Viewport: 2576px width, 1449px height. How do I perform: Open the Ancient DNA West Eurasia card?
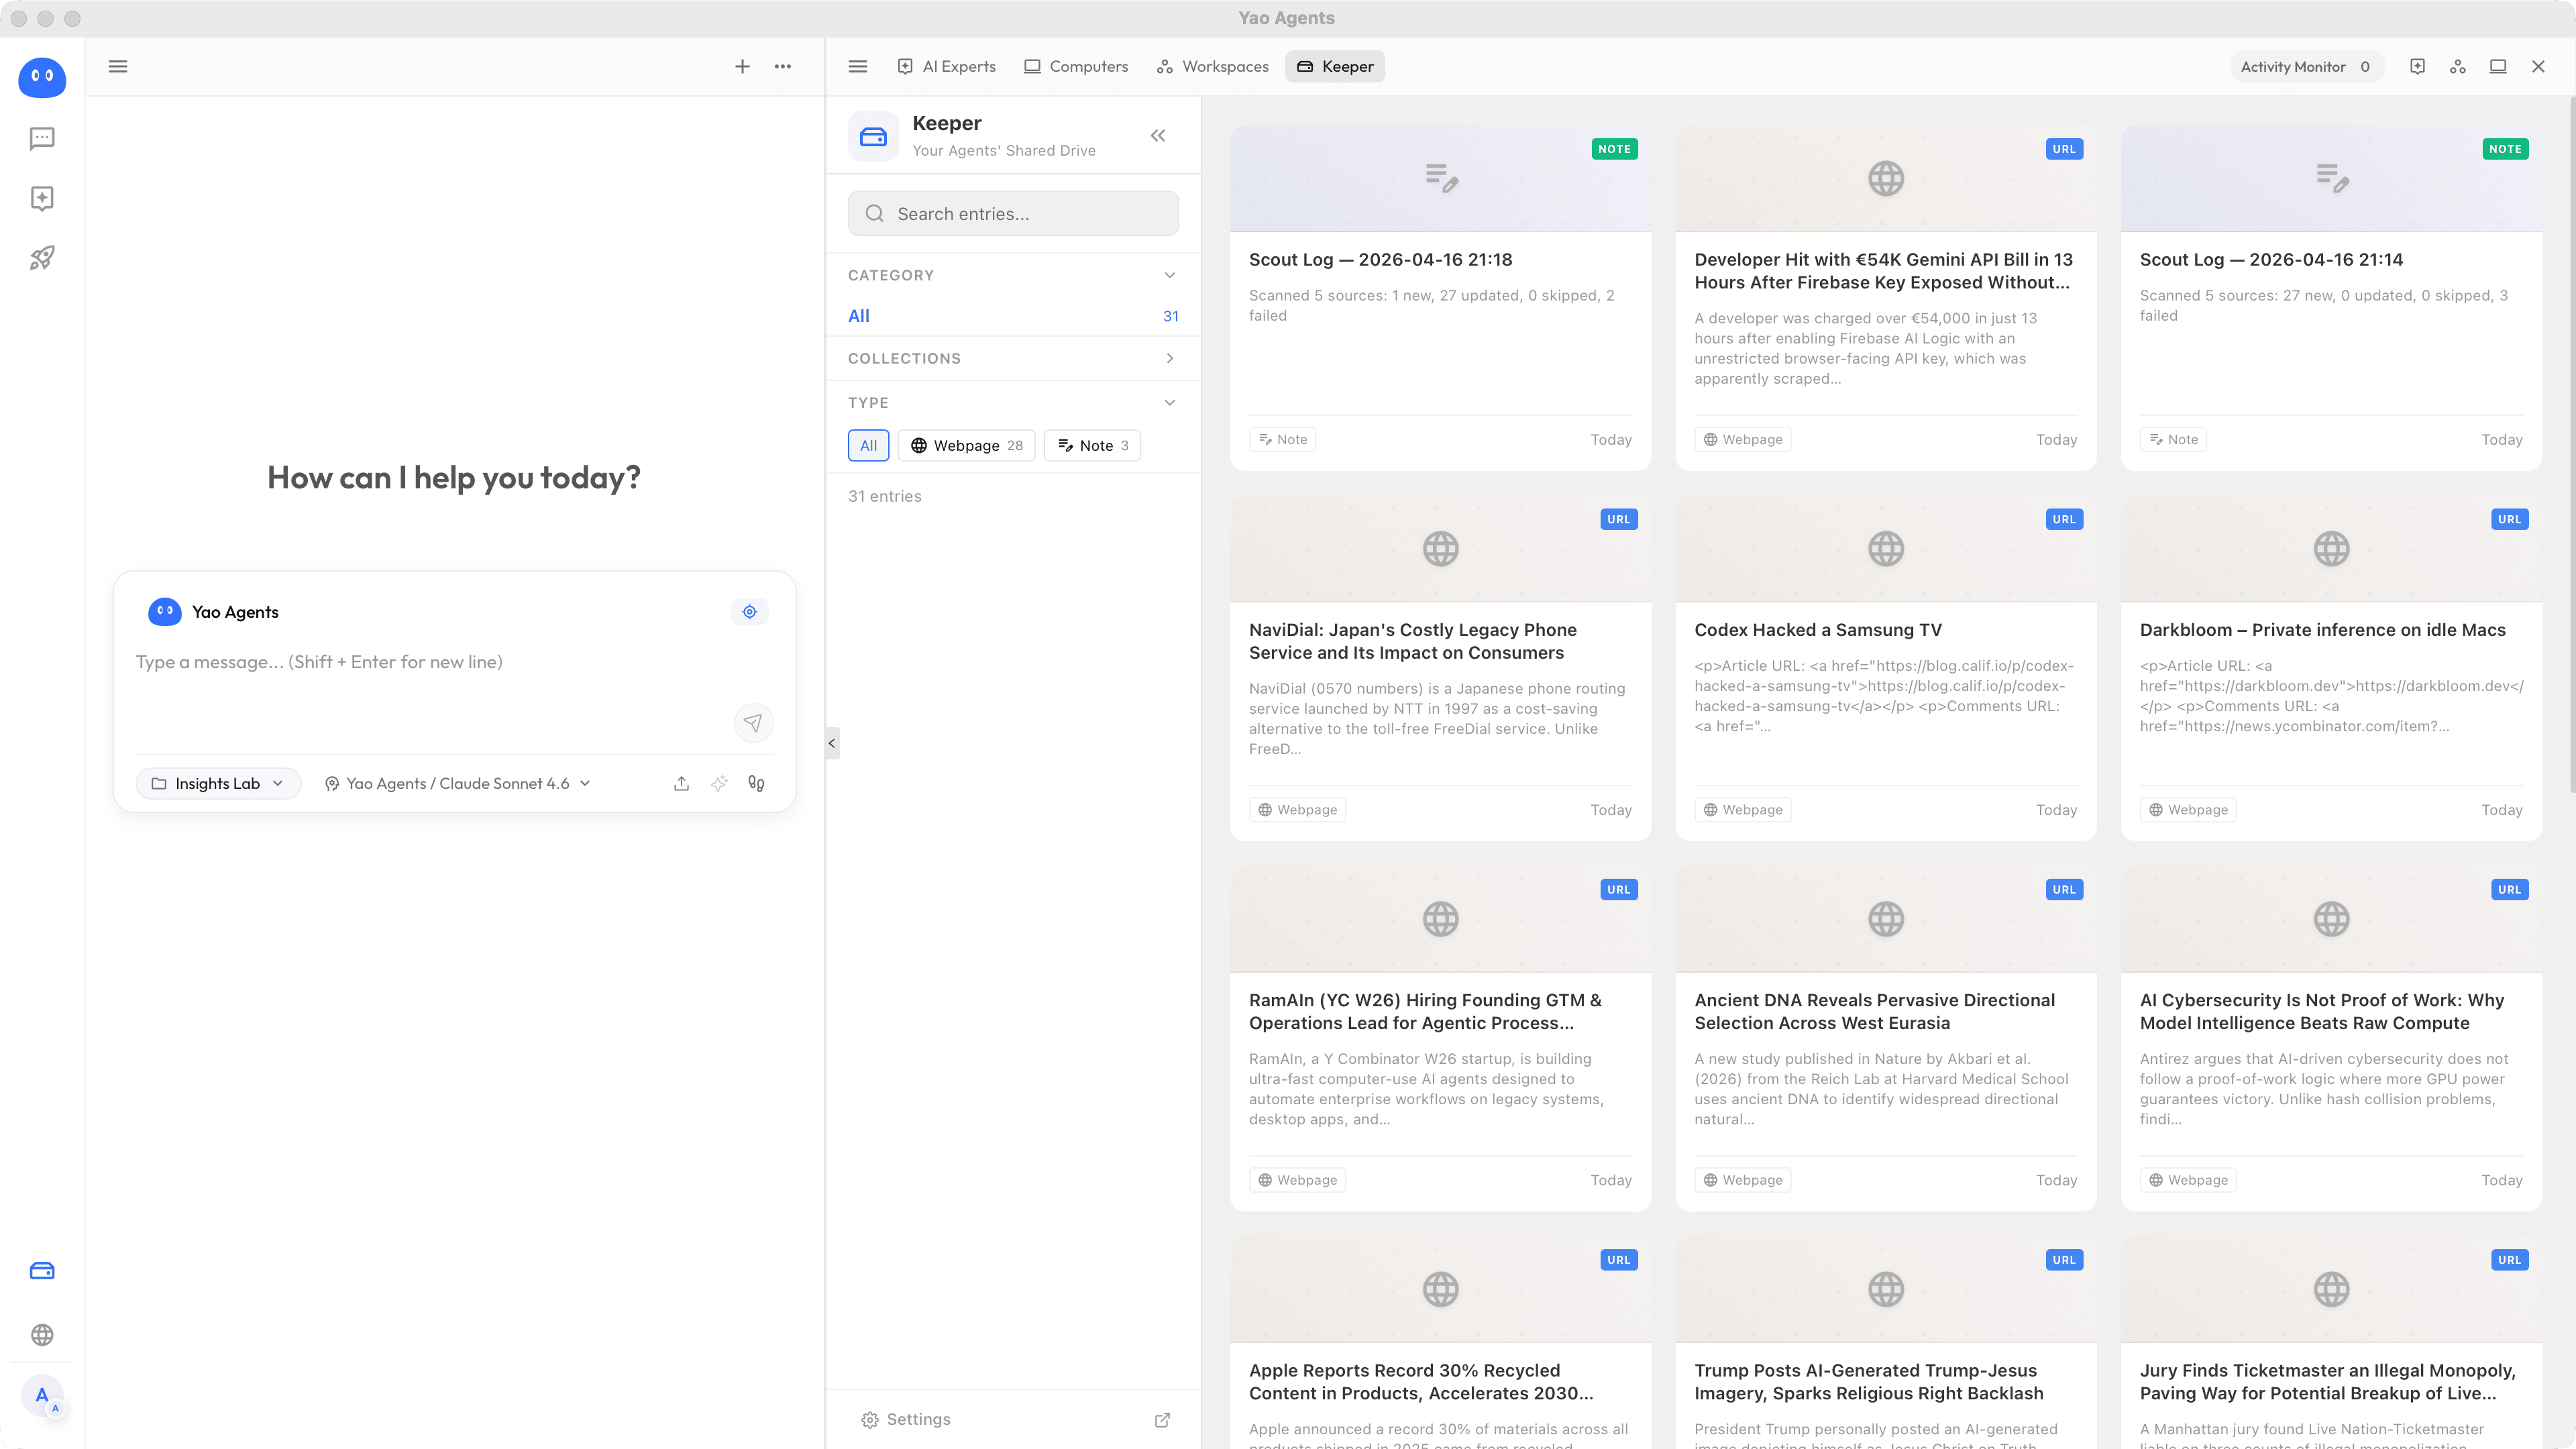click(x=1885, y=1038)
